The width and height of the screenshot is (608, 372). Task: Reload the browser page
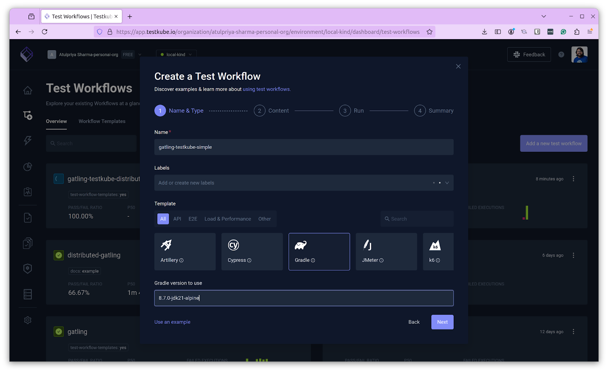click(44, 32)
